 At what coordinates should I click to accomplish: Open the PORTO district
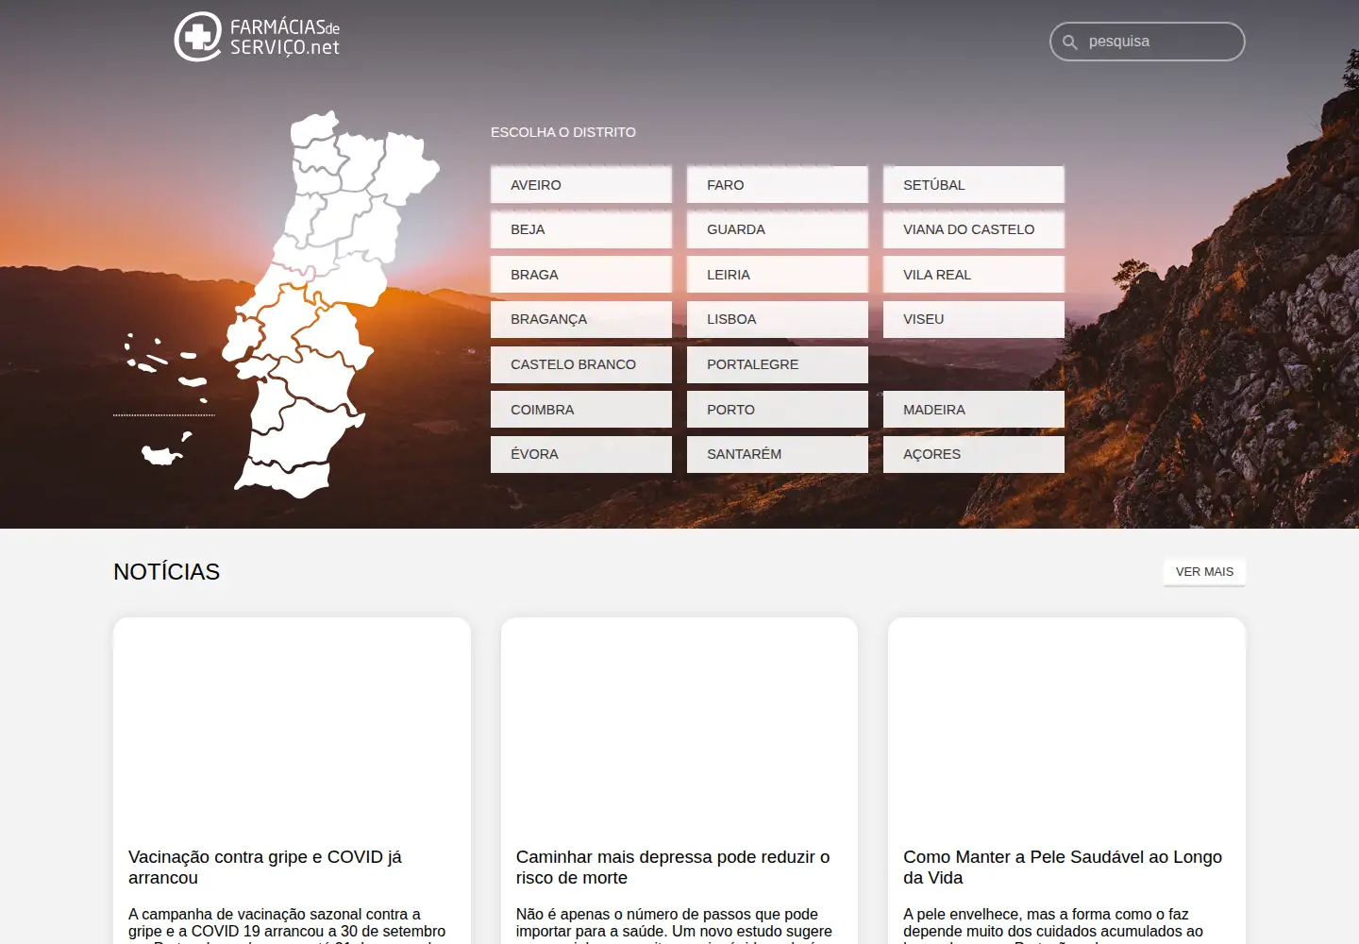coord(778,410)
